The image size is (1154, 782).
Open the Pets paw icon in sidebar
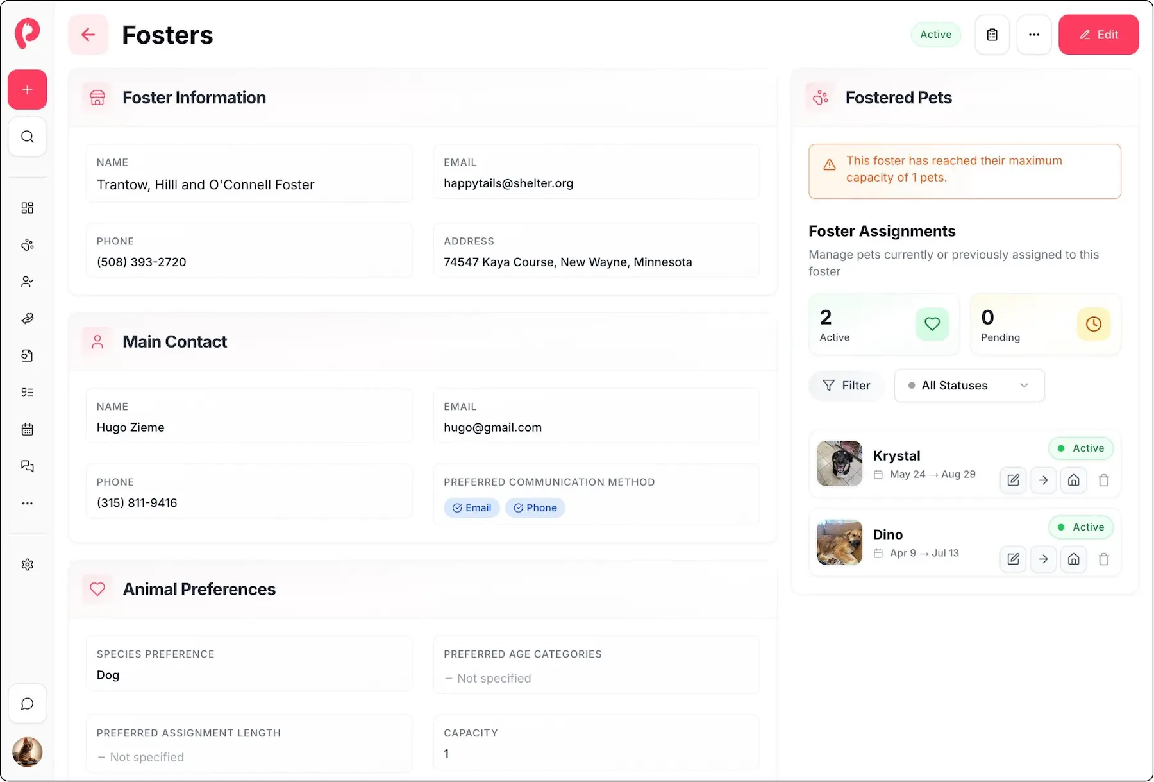click(x=27, y=244)
